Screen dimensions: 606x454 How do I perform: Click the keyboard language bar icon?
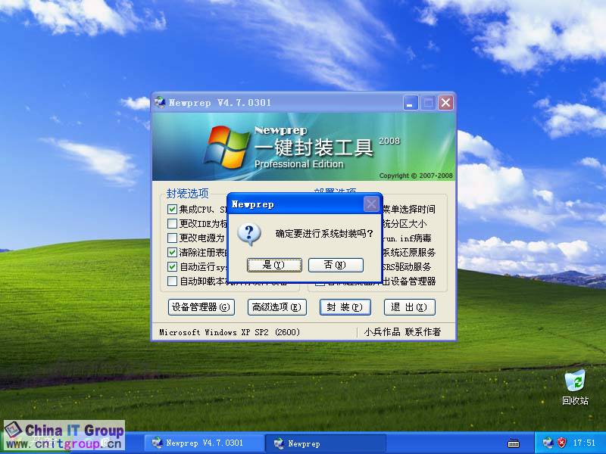(x=514, y=443)
